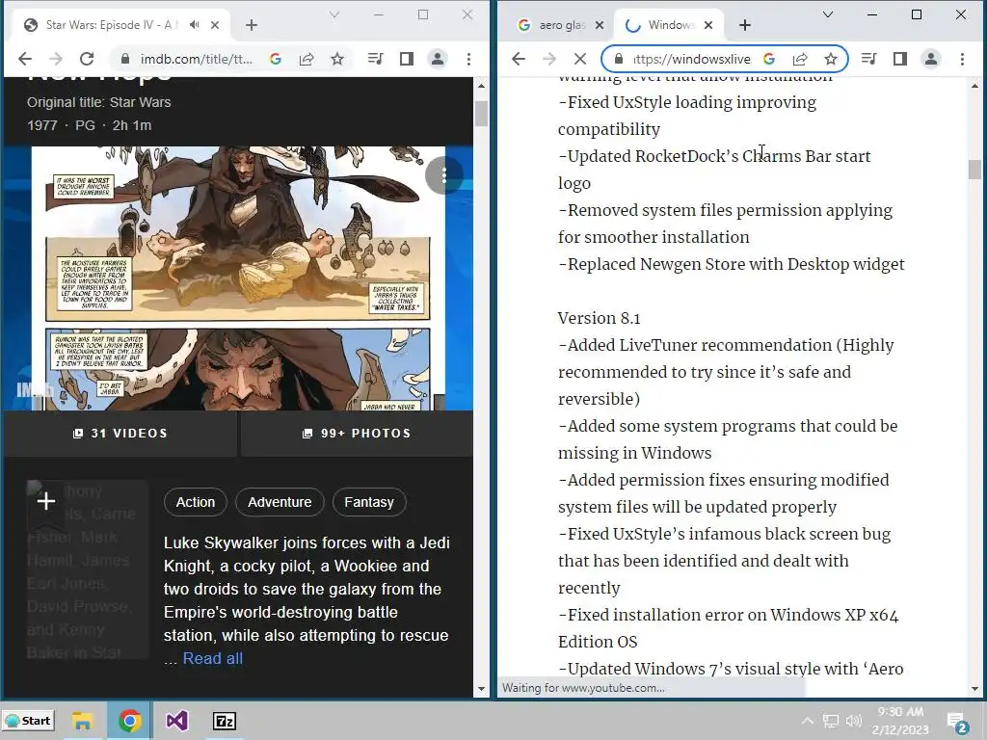Share the IMDb page via share icon
The image size is (987, 740).
pos(307,59)
